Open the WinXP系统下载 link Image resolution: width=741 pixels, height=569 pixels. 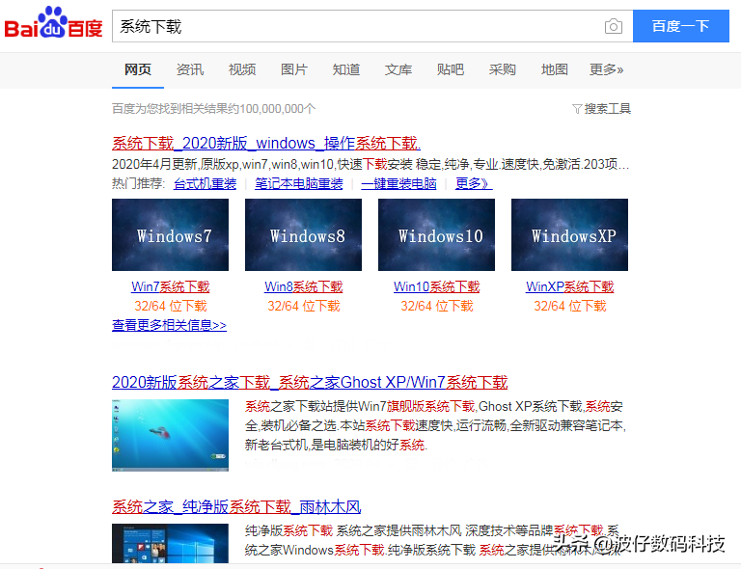click(570, 286)
